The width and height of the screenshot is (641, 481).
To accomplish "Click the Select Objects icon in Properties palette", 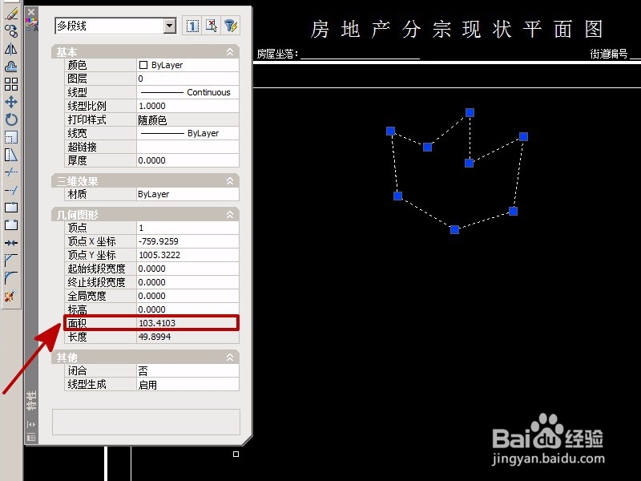I will coord(211,26).
